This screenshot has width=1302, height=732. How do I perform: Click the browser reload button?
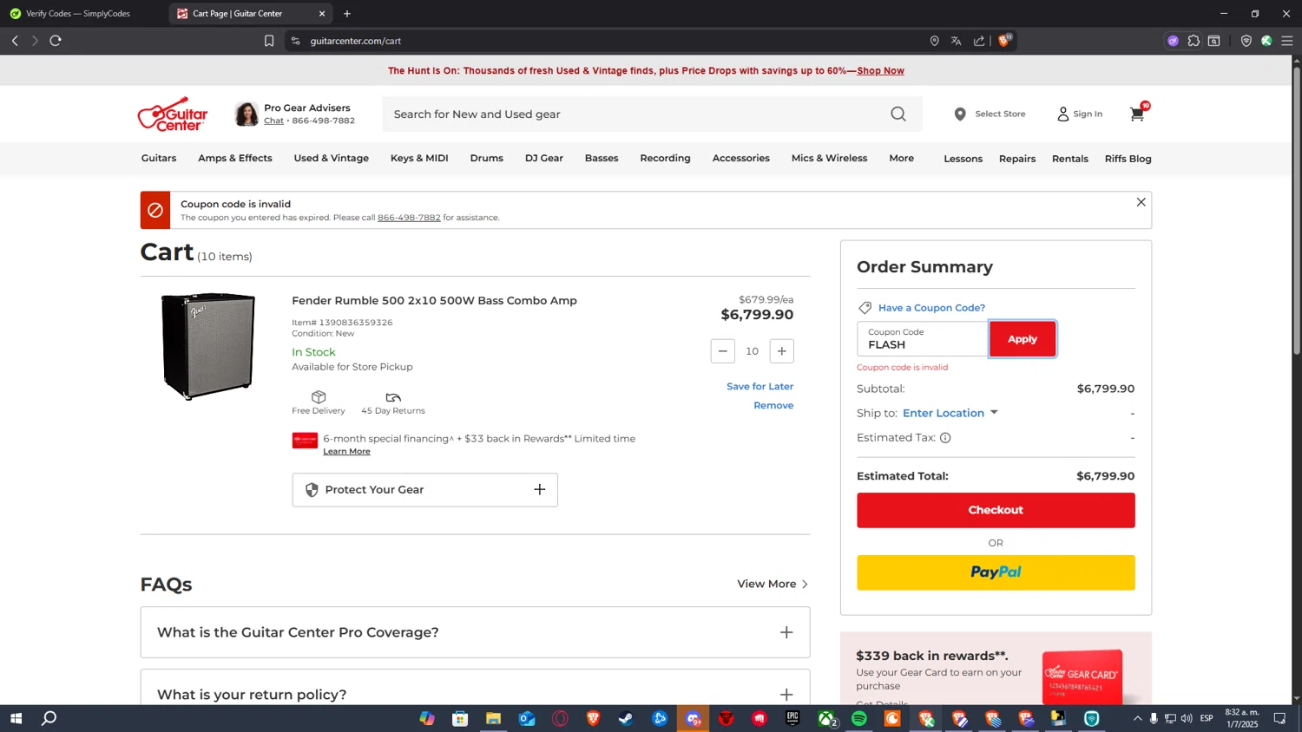(x=56, y=41)
